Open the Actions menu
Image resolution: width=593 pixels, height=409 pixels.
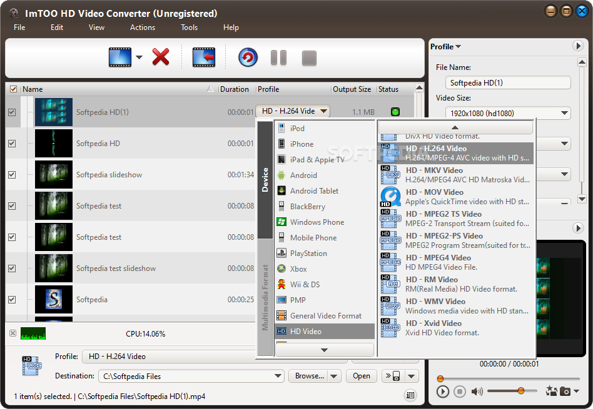pyautogui.click(x=143, y=27)
